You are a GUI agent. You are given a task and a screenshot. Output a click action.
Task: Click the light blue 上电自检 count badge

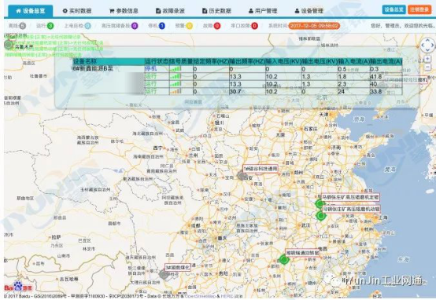pos(87,26)
